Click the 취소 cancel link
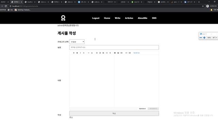 71,117
